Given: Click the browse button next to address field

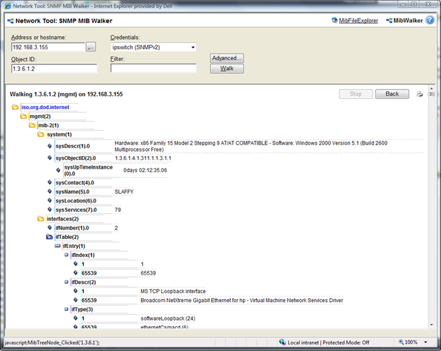Looking at the screenshot, I should [x=91, y=47].
